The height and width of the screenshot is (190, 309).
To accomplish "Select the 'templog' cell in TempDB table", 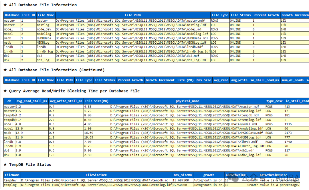I will click(x=12, y=185).
